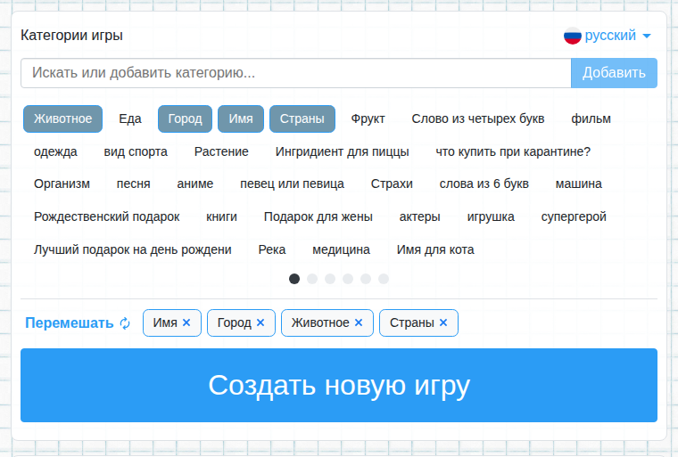The height and width of the screenshot is (457, 678).
Task: Select the Растение category
Action: click(221, 151)
